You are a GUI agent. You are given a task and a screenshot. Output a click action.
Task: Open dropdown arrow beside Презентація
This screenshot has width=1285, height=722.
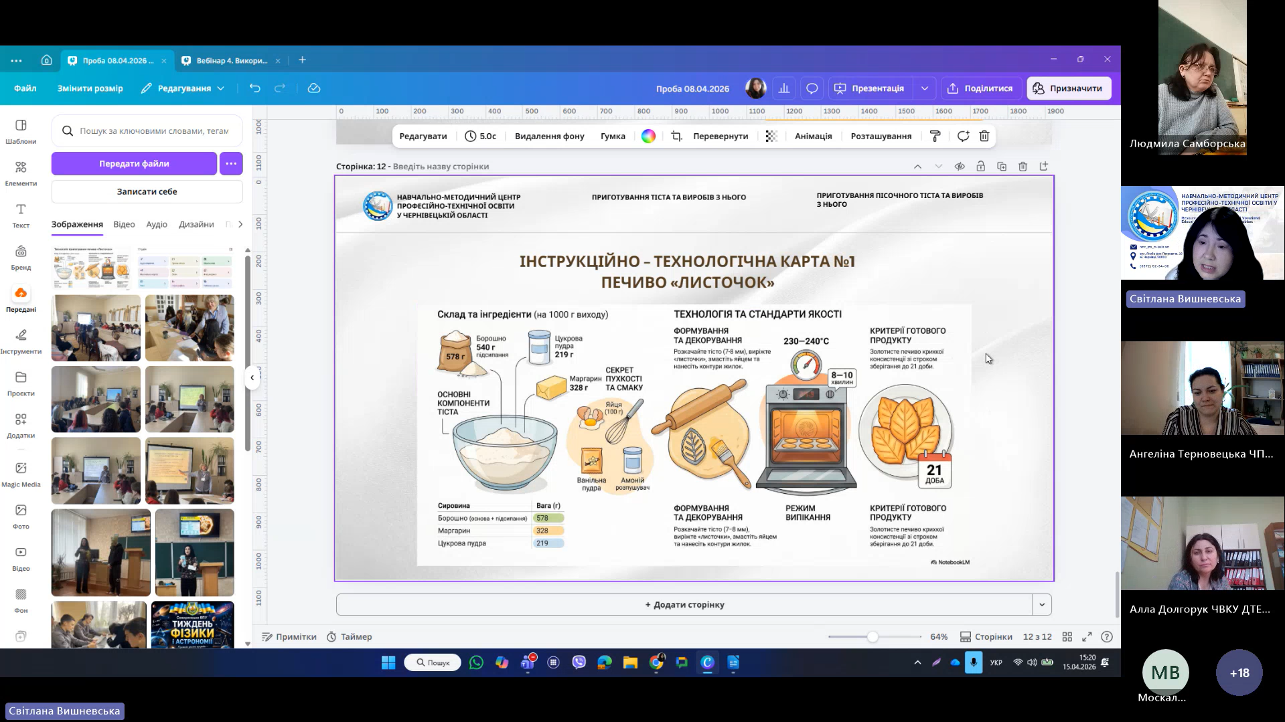point(925,88)
